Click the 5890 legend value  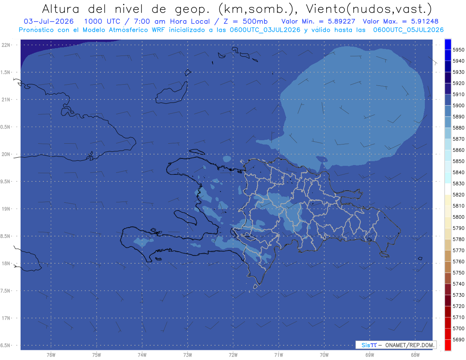click(458, 117)
